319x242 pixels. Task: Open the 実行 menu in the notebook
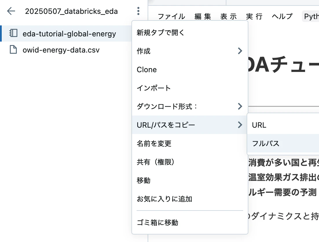[254, 16]
